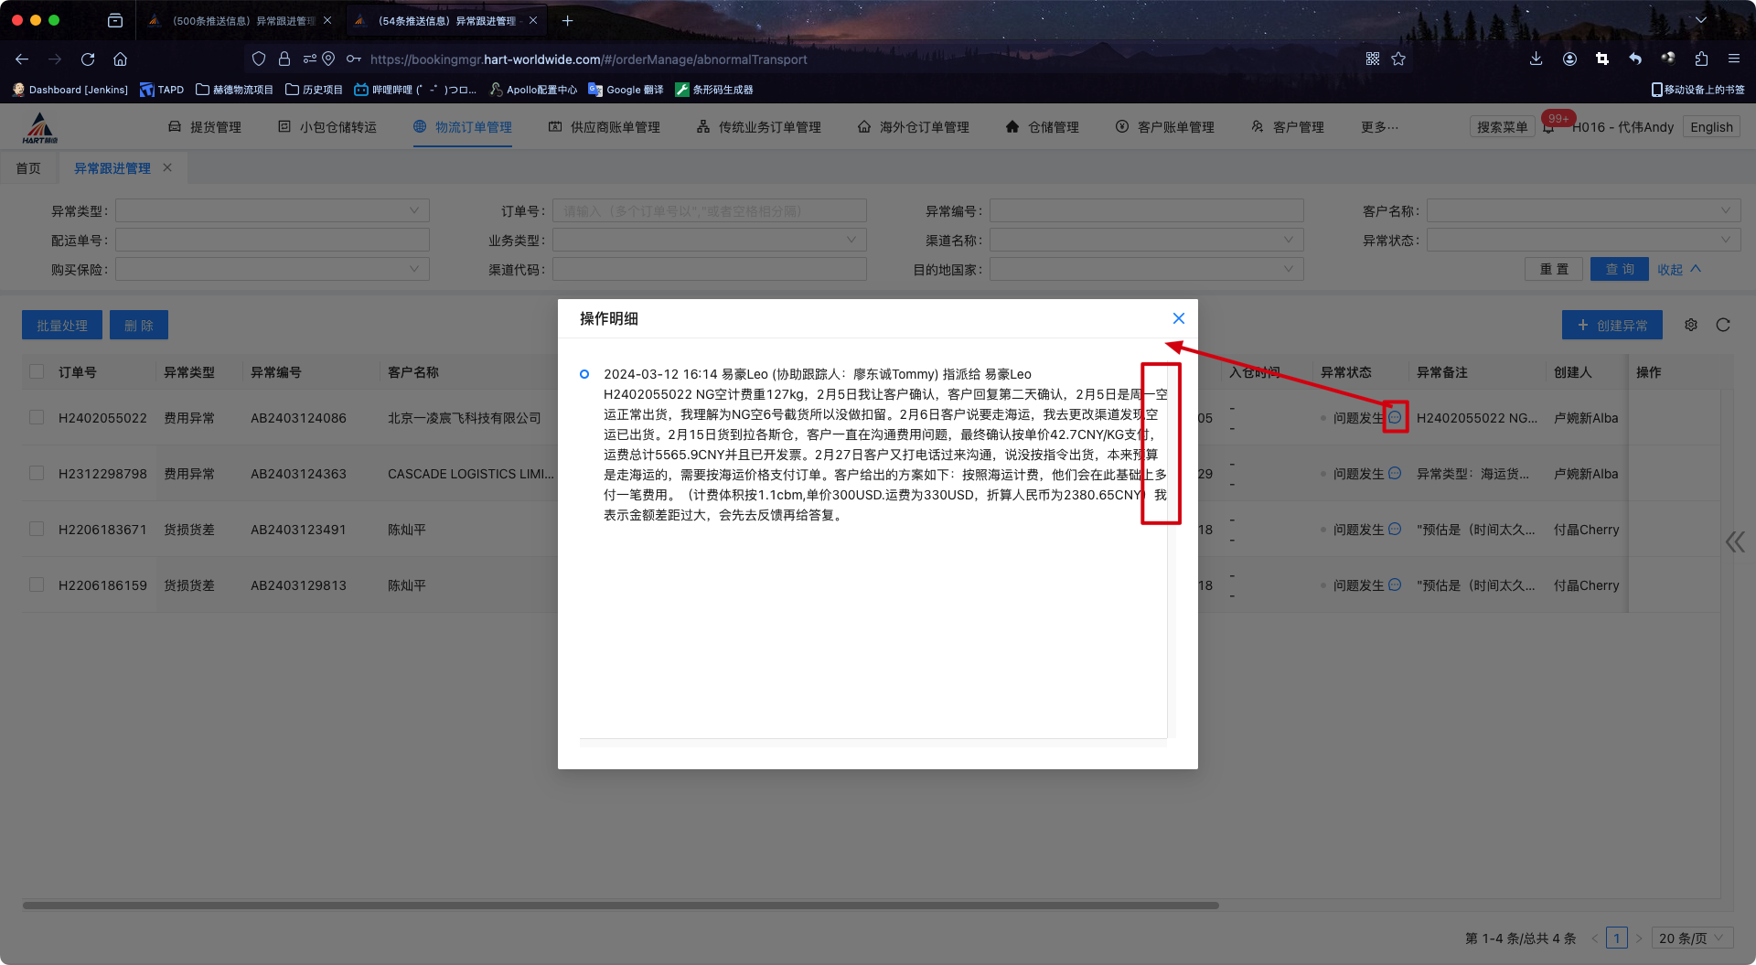Toggle the select-all checkbox in table header
The width and height of the screenshot is (1756, 965).
[37, 372]
